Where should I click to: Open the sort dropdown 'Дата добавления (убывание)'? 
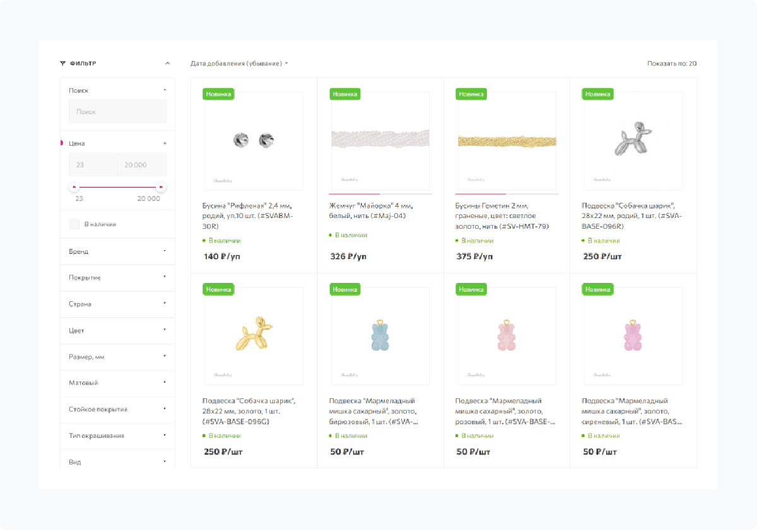pos(239,64)
